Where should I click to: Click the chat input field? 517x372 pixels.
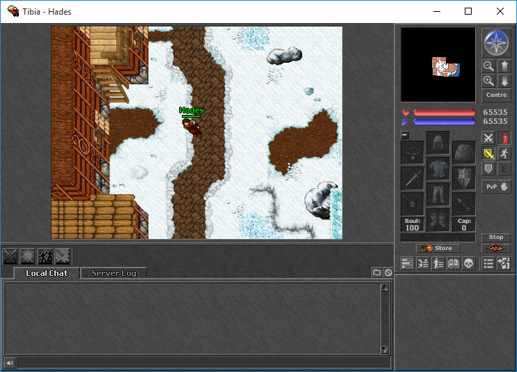203,363
